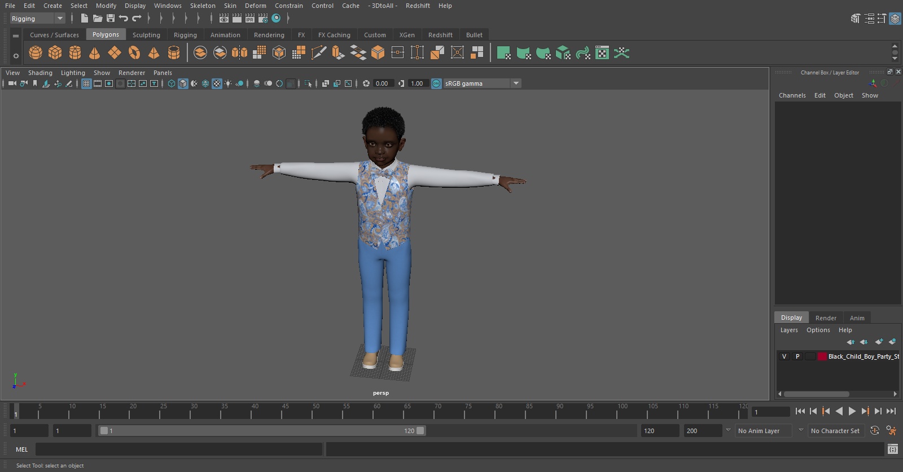Click the red layer color swatch
This screenshot has height=472, width=903.
822,356
